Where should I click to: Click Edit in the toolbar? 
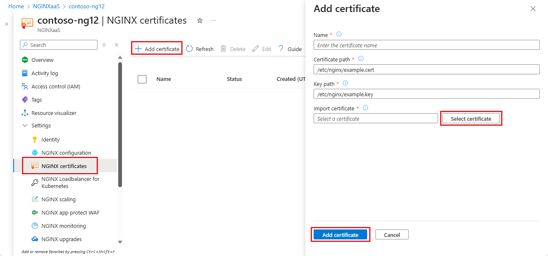pyautogui.click(x=261, y=49)
